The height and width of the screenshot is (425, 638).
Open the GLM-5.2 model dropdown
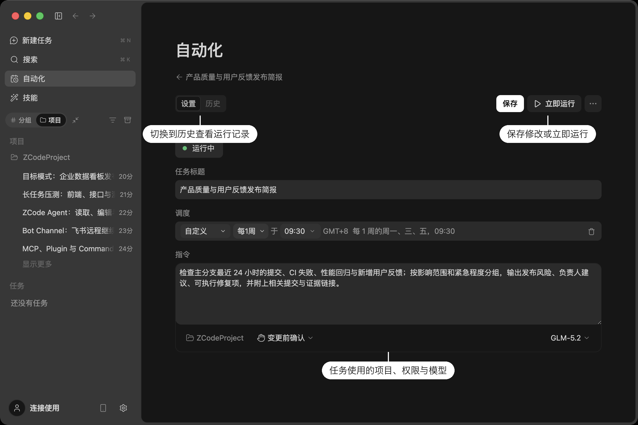tap(569, 338)
